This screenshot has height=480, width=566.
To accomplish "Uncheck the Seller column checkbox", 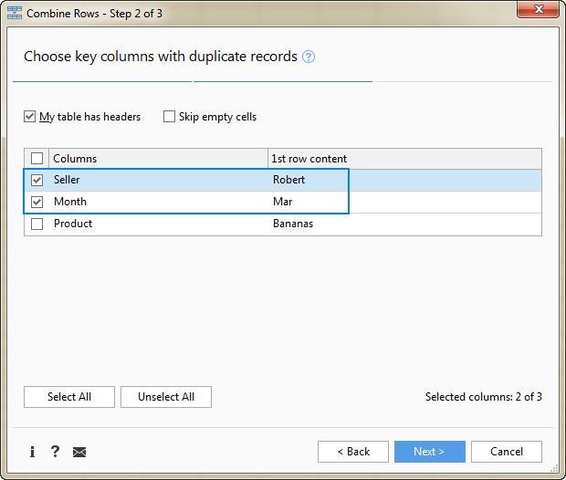I will point(37,180).
